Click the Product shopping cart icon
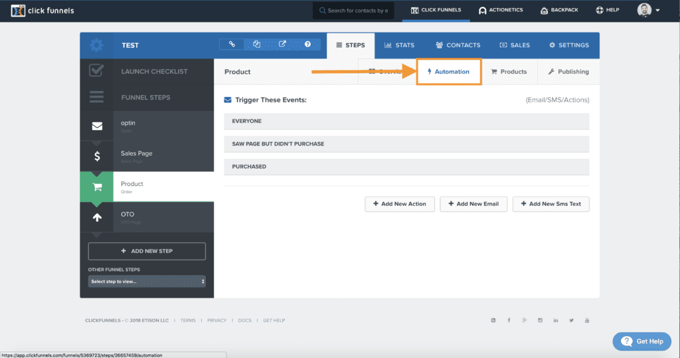Screen dimensions: 680x358 point(97,187)
